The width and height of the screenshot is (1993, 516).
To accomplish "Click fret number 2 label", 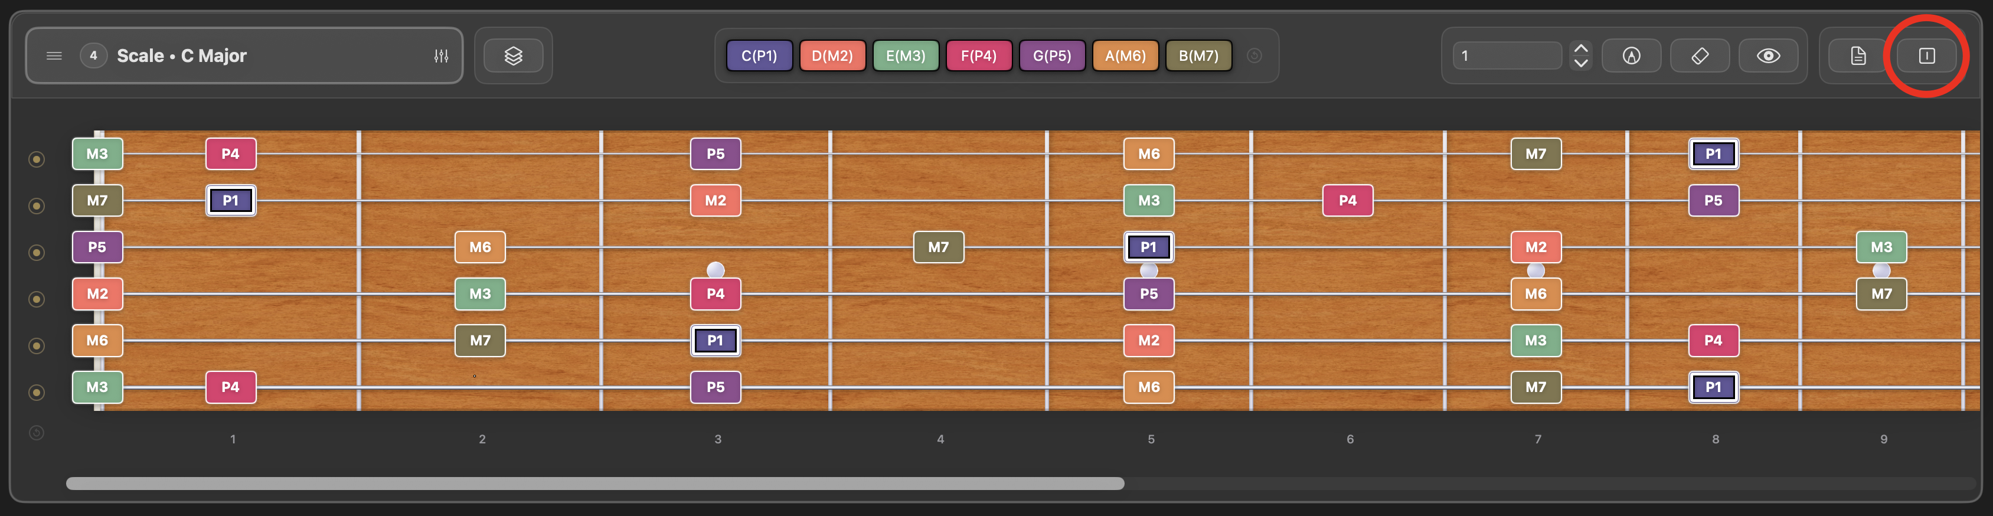I will (482, 439).
